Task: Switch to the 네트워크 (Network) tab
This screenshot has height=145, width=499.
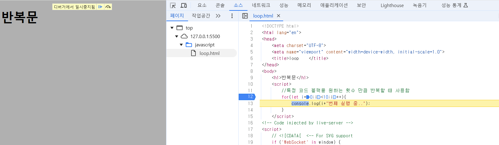Action: pos(261,5)
